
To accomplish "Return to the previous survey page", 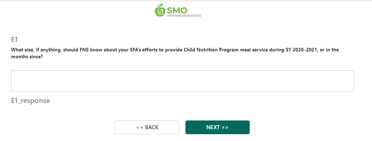I will (147, 127).
